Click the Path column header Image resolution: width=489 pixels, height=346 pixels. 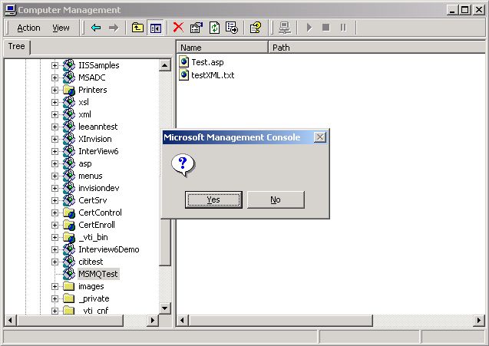tap(377, 48)
